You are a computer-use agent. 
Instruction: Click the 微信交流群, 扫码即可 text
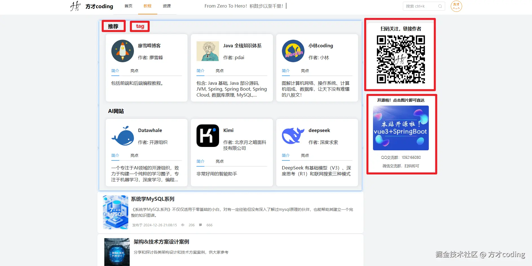(401, 166)
